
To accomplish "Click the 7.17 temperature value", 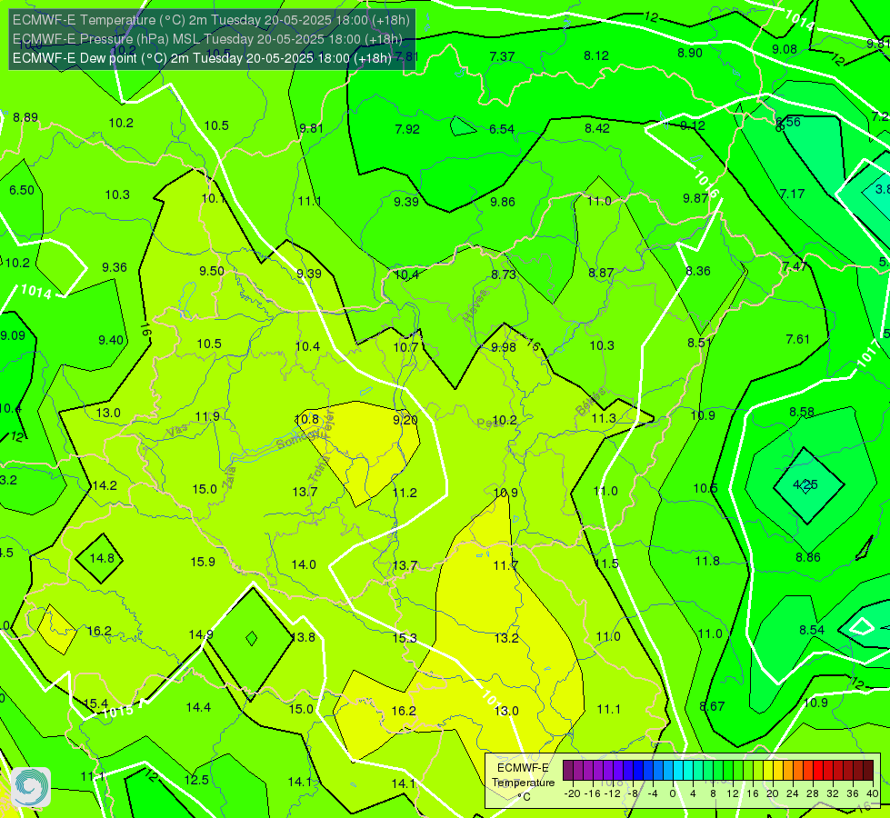I will 792,195.
